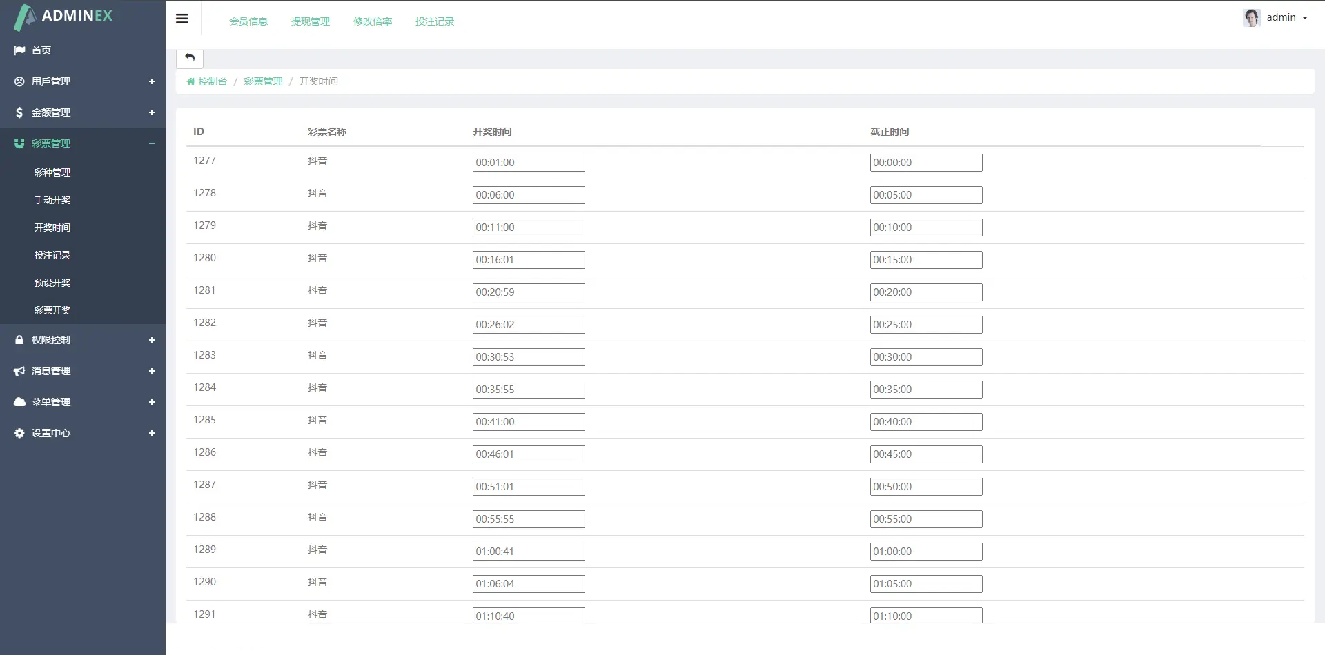
Task: Focus the 00:11:00 draw time field
Action: pos(529,228)
